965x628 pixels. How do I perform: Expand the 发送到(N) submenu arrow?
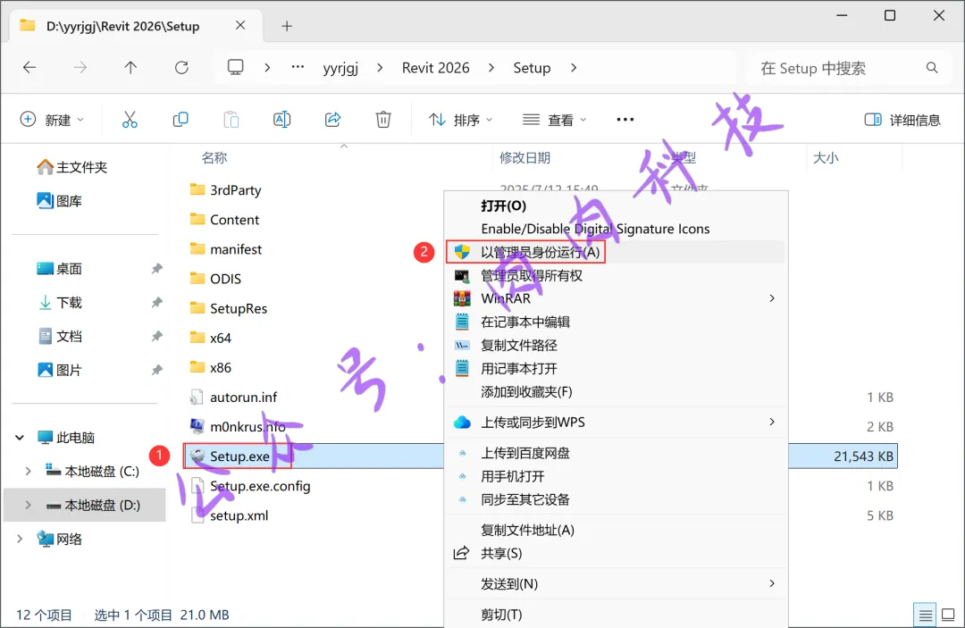pos(772,583)
